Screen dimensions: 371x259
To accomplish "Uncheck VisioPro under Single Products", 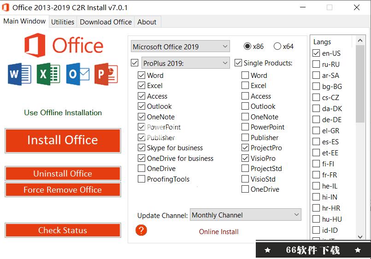I will pos(245,158).
